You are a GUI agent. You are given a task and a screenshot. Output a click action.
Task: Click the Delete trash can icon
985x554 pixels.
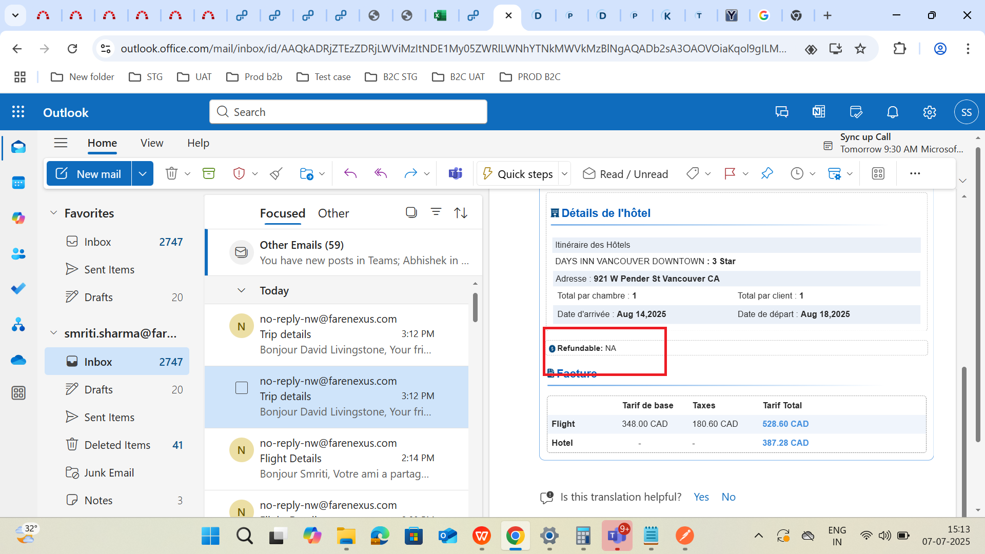[171, 174]
